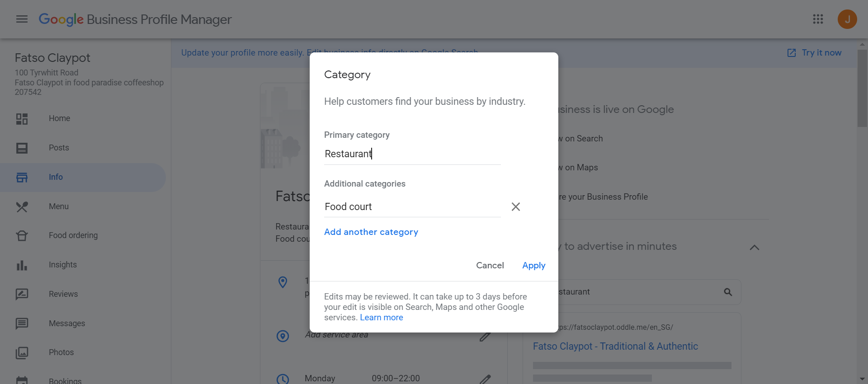Click the Insights bar chart icon
Image resolution: width=868 pixels, height=384 pixels.
pyautogui.click(x=22, y=265)
